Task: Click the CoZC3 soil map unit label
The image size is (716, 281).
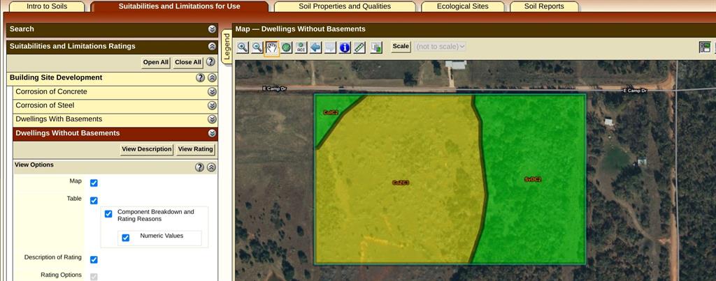Action: pyautogui.click(x=401, y=183)
